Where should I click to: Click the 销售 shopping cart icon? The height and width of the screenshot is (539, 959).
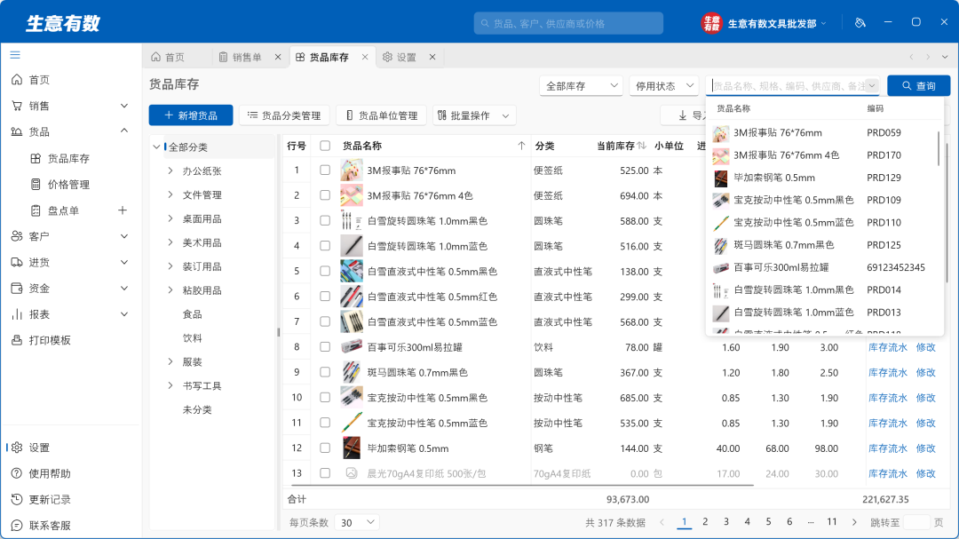pos(17,106)
